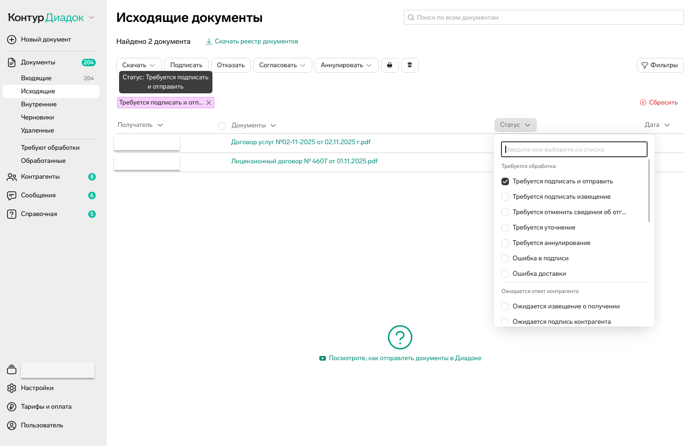
Task: Click the New document plus icon
Action: pos(12,40)
